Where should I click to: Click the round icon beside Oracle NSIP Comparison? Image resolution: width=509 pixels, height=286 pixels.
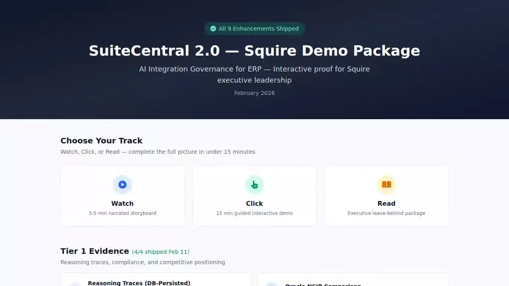point(272,284)
